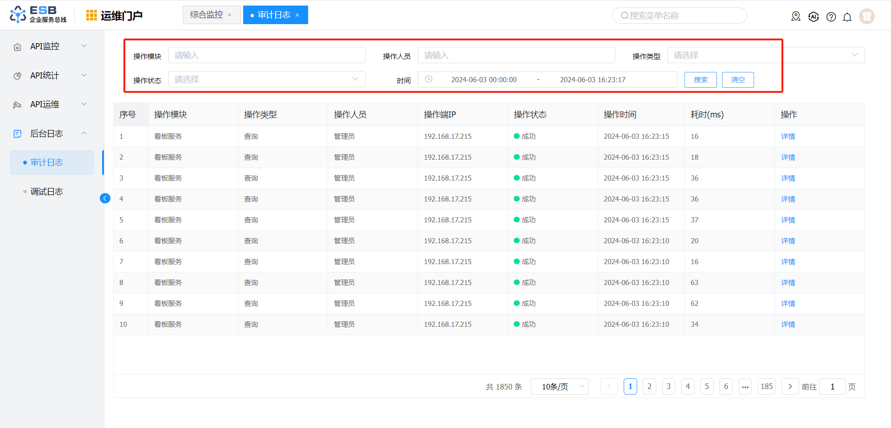Click the location badge icon in header

click(796, 17)
